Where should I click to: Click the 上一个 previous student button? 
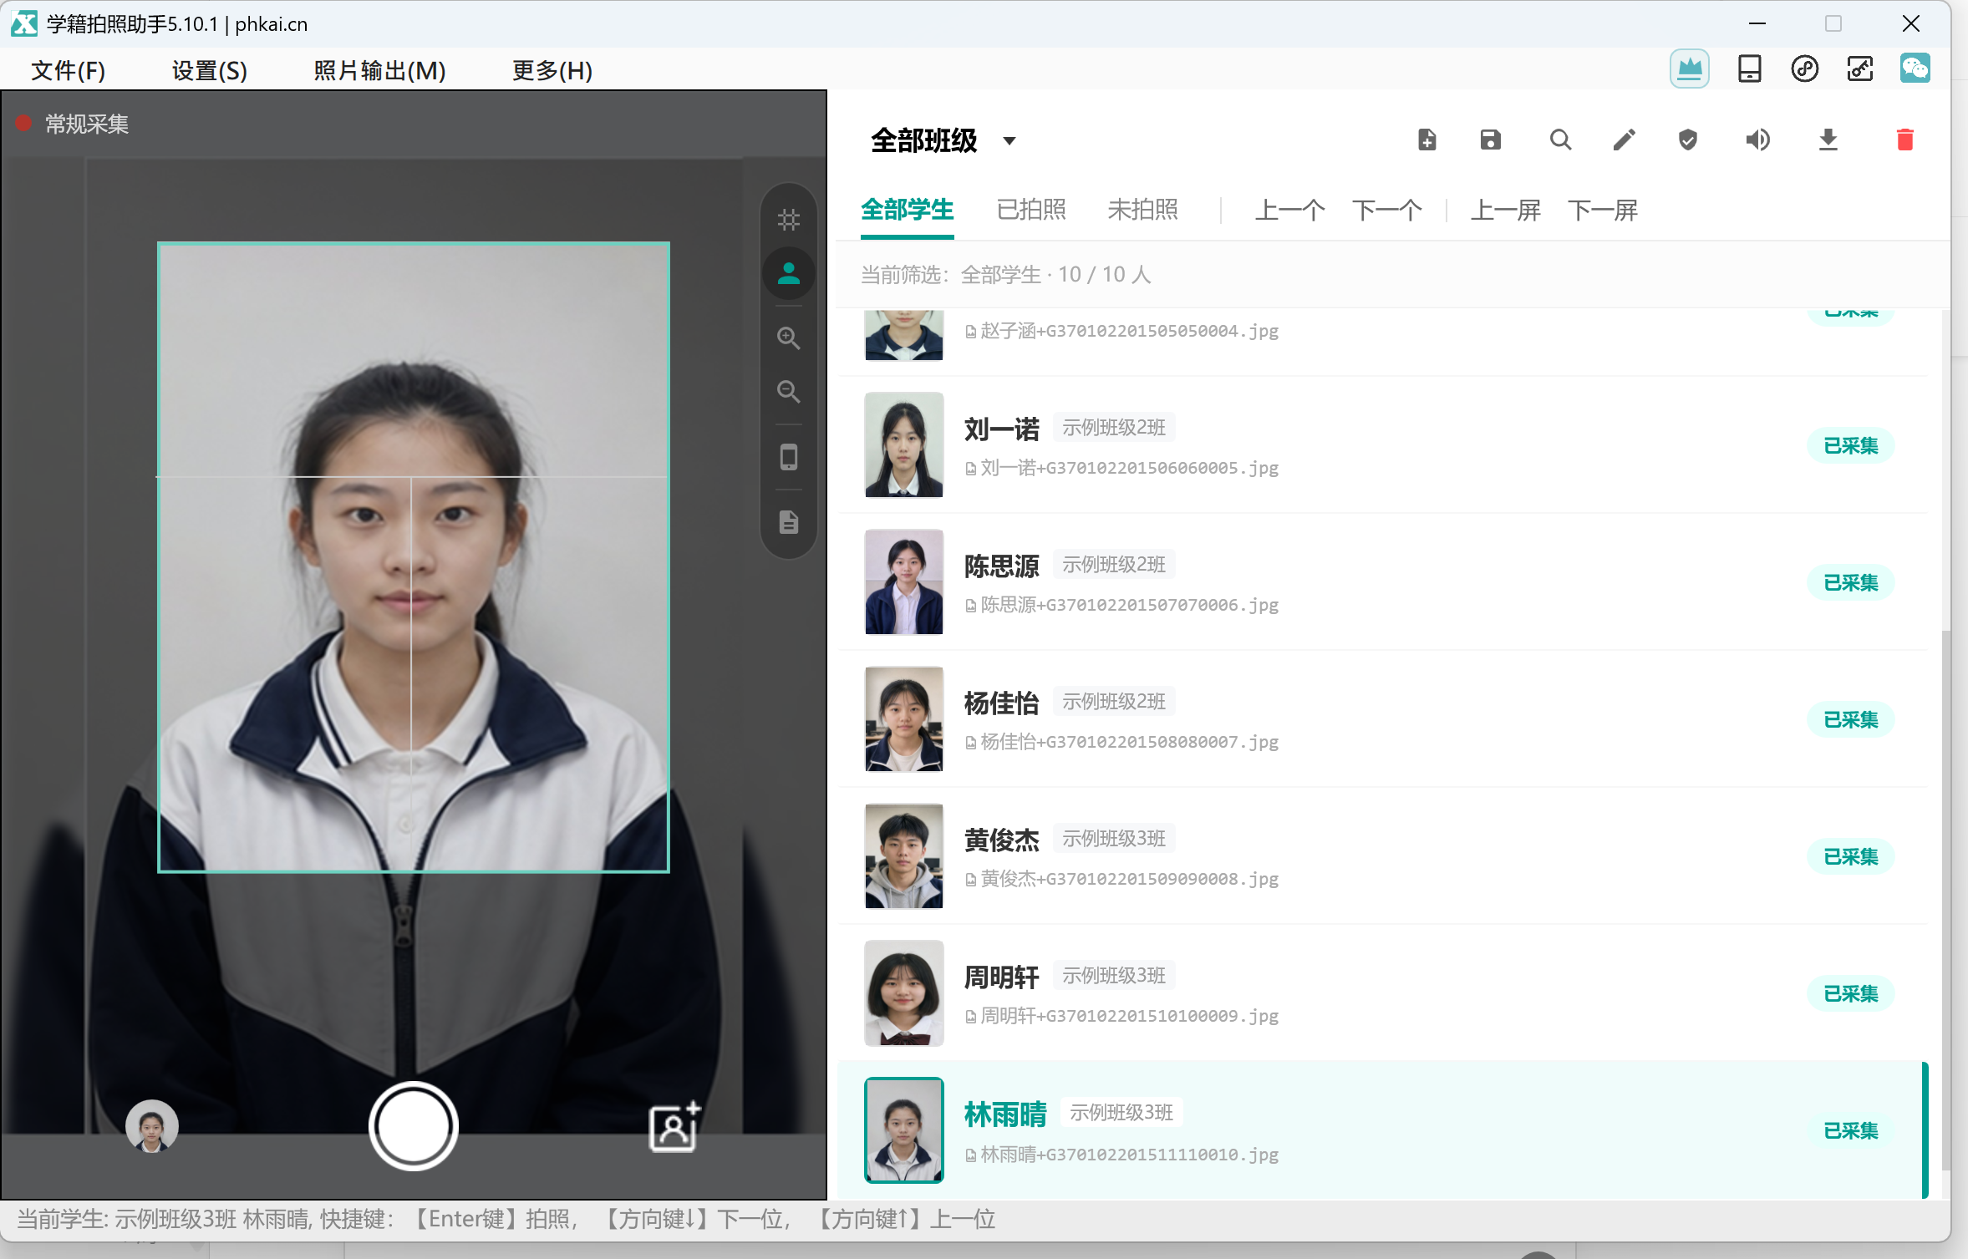(1289, 210)
